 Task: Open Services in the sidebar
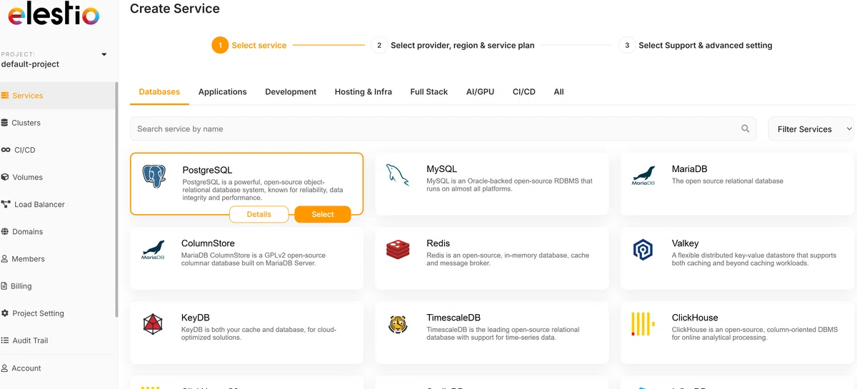(x=57, y=96)
